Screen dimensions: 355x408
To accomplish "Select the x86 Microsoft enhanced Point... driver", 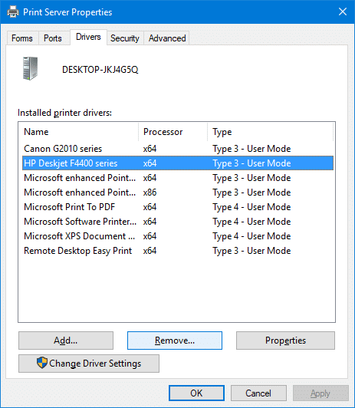I will tap(178, 192).
